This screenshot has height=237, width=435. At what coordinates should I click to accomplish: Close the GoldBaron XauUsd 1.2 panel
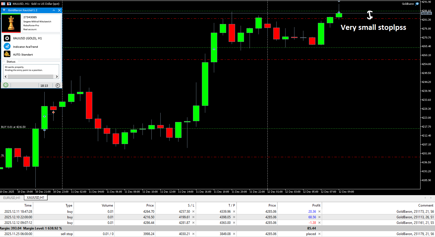(59, 10)
